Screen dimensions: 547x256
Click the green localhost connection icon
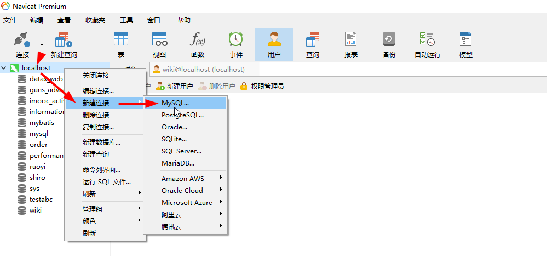[14, 68]
